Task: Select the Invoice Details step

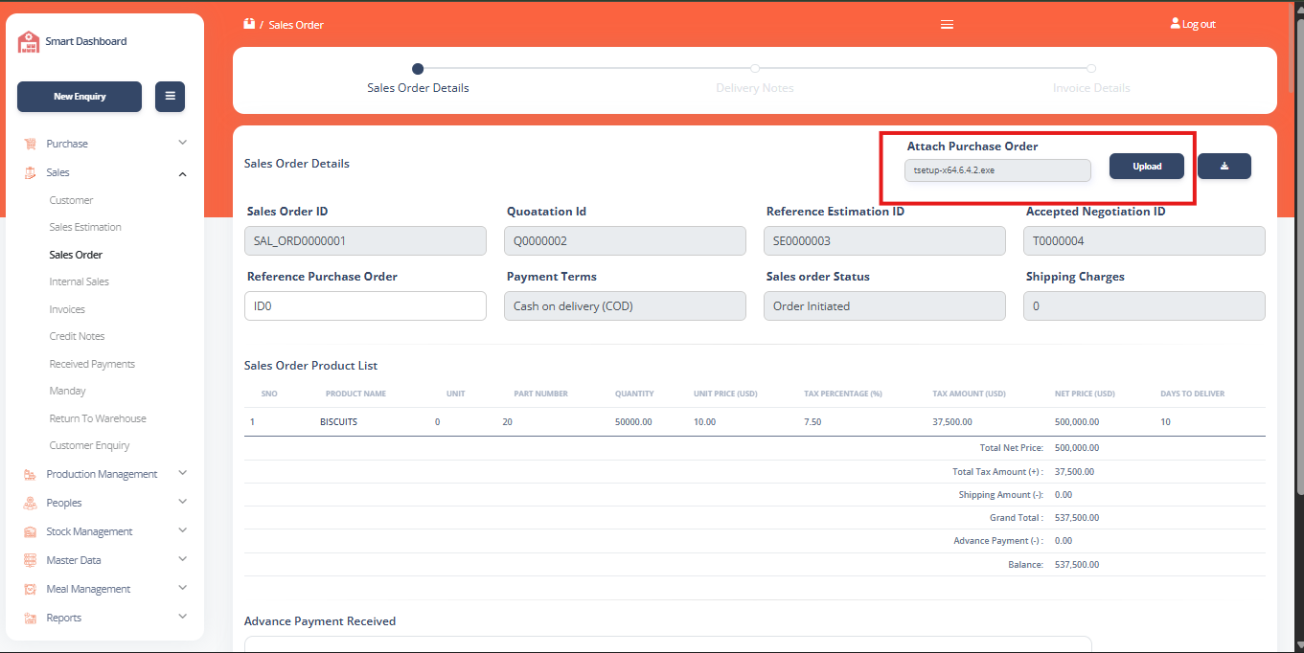Action: point(1091,79)
